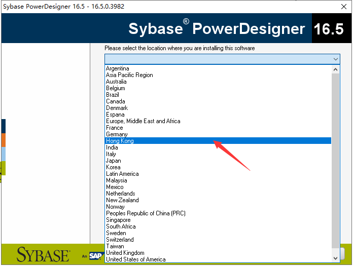Choose Brazil from the dropdown list
The width and height of the screenshot is (353, 266).
[x=218, y=95]
